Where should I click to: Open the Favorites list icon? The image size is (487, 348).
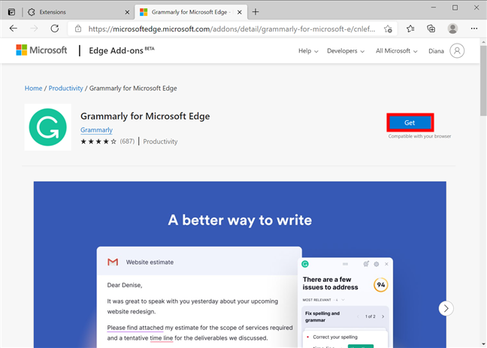(410, 29)
